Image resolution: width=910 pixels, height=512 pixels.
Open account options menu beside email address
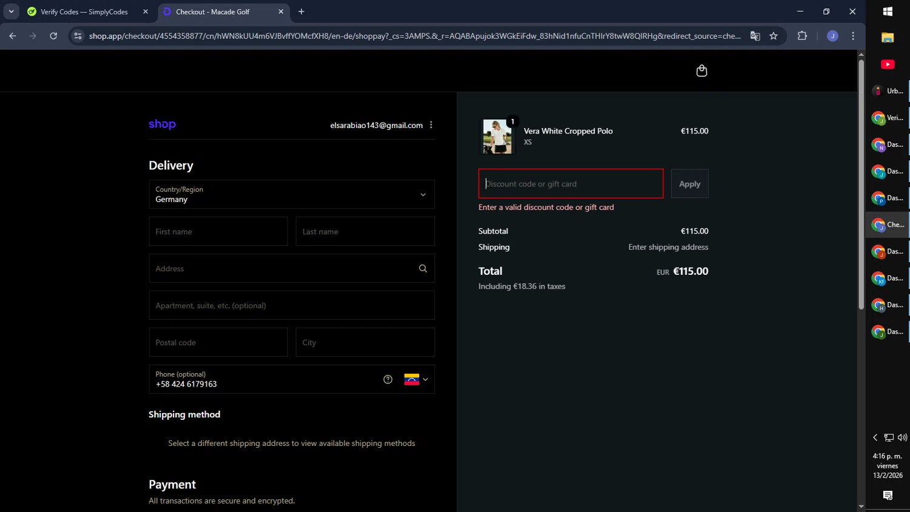(x=431, y=125)
